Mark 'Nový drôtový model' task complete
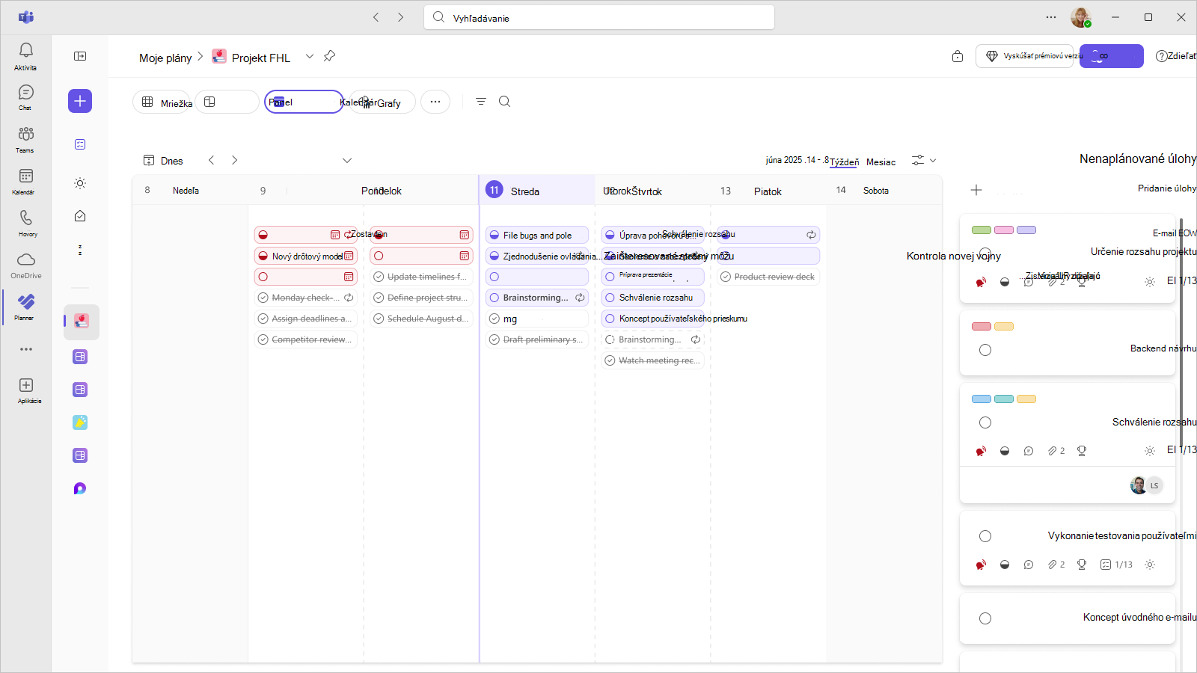Screen dimensions: 1197x673 (x=263, y=256)
